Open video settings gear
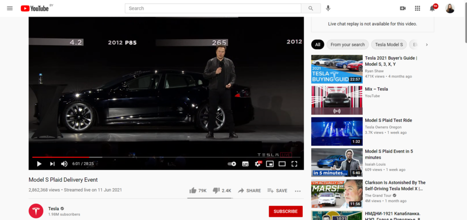 (258, 164)
